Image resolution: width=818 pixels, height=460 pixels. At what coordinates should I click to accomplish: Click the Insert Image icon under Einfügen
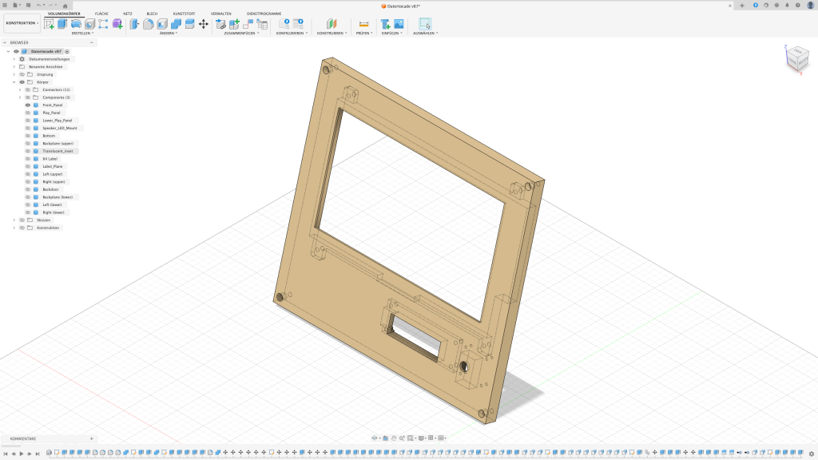pyautogui.click(x=398, y=24)
